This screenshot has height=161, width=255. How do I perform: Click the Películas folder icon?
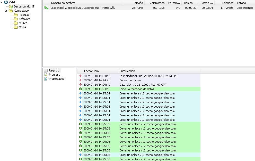[16, 15]
